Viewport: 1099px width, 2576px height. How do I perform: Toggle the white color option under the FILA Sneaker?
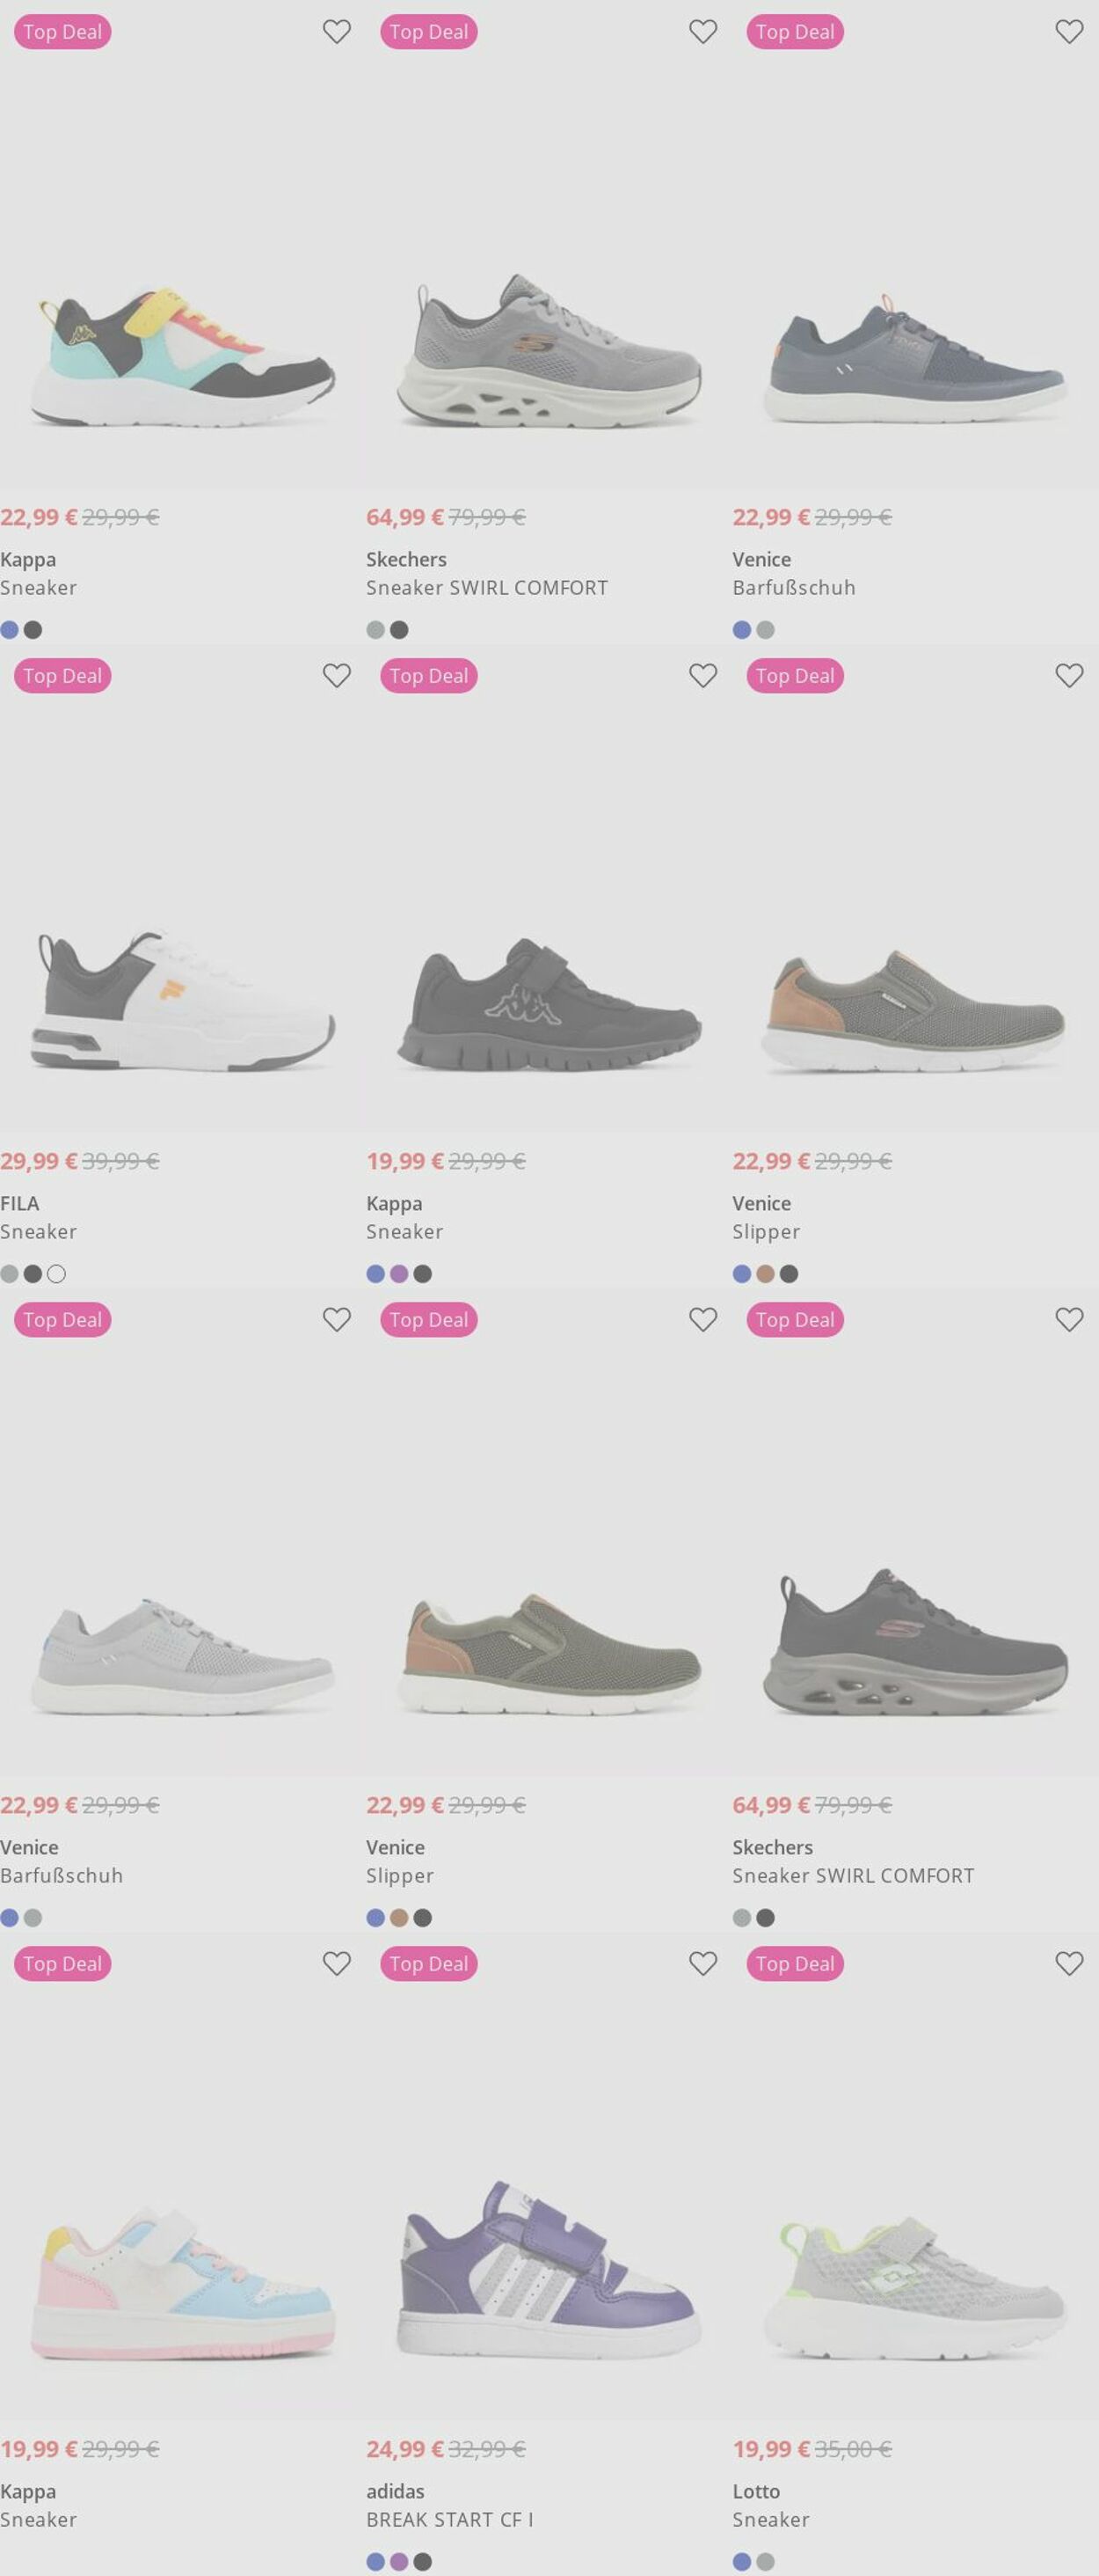[57, 1274]
